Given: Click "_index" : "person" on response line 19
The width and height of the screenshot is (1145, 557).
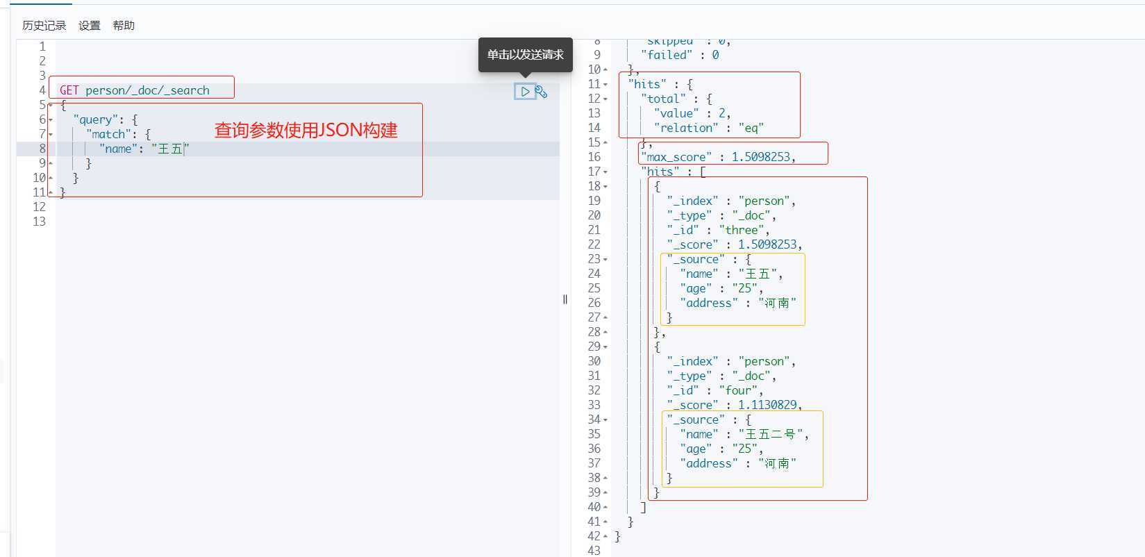Looking at the screenshot, I should (732, 201).
